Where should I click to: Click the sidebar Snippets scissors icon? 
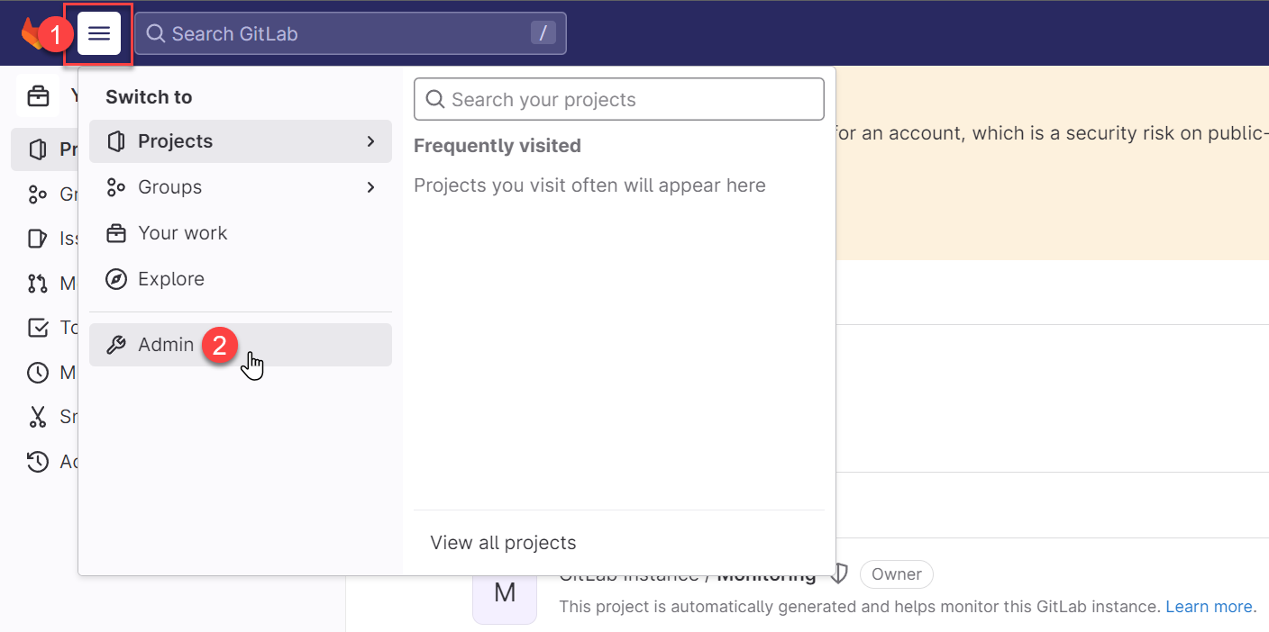click(x=38, y=417)
